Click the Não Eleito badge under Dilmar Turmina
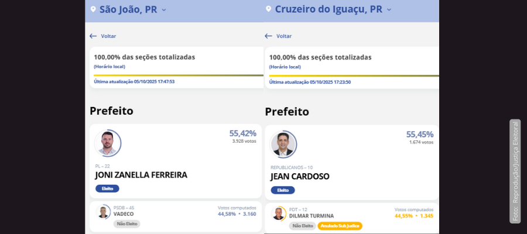 point(302,226)
